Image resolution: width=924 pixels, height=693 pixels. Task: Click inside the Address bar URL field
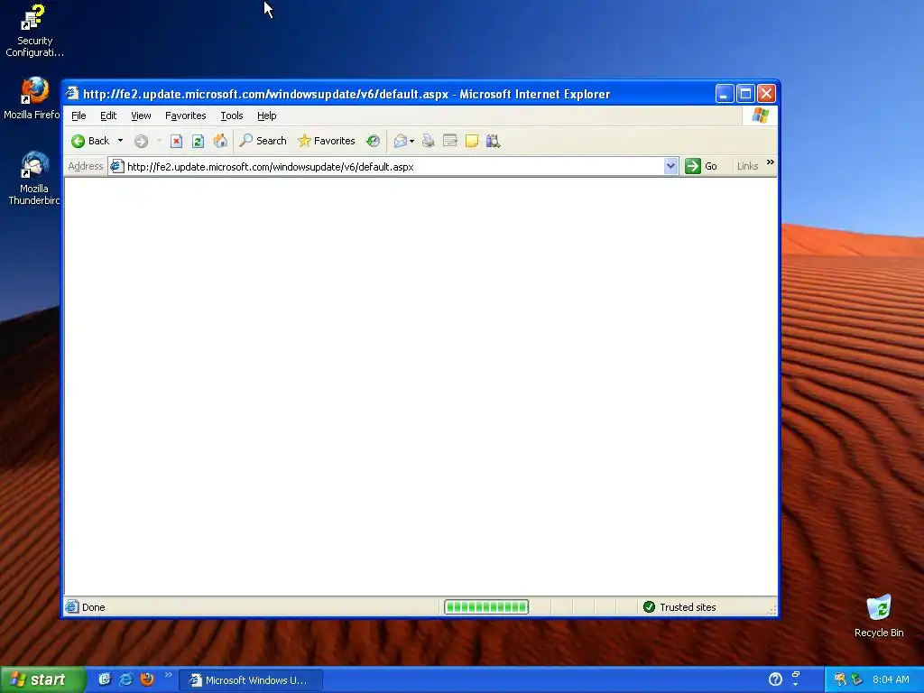coord(393,167)
